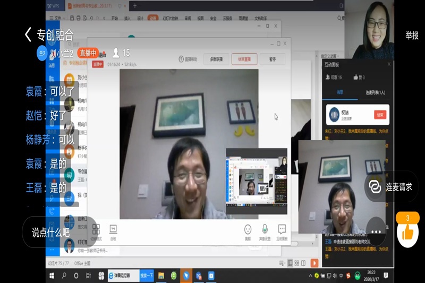Start slideshow with orange play button

tap(314, 263)
